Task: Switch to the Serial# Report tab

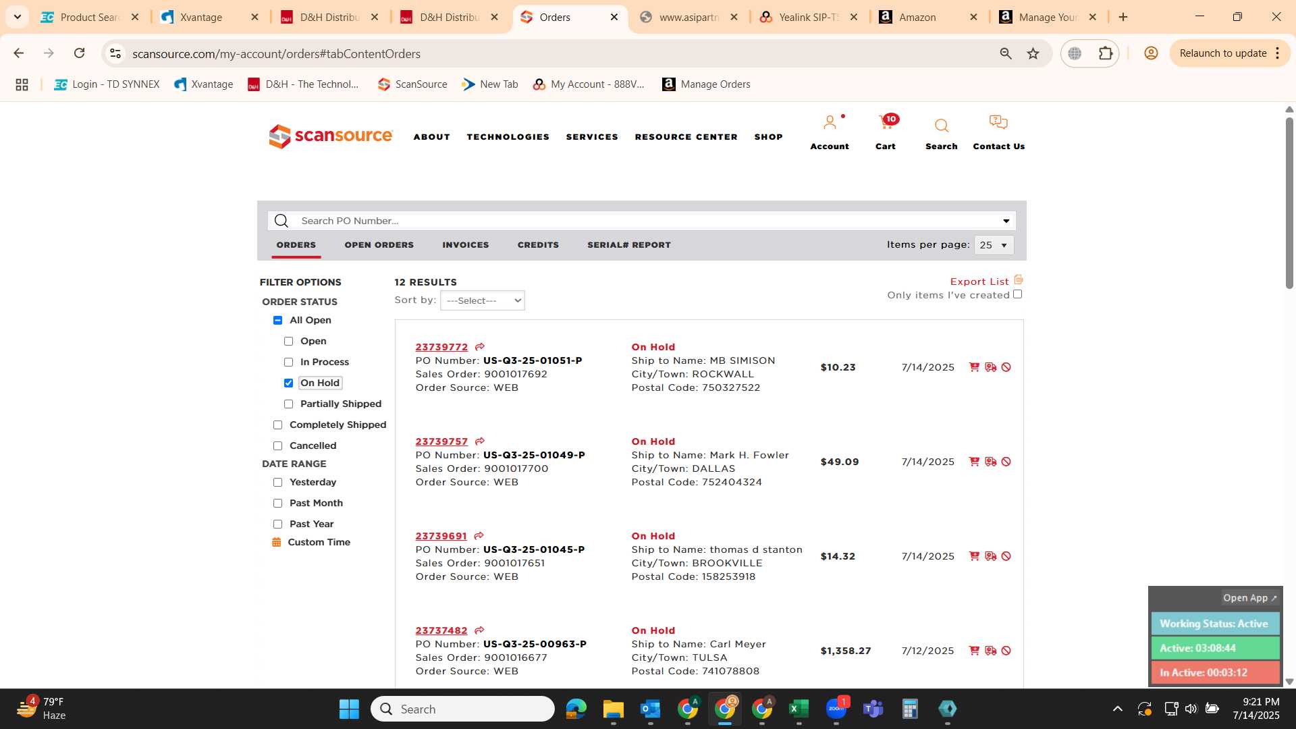Action: tap(629, 245)
